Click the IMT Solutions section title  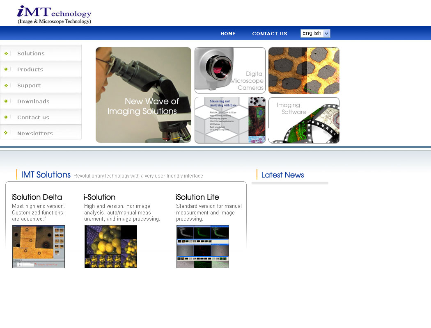point(46,175)
